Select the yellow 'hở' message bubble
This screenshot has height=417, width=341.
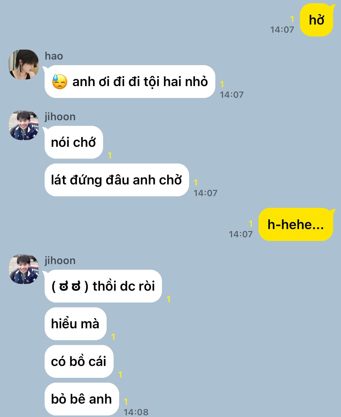pos(317,20)
